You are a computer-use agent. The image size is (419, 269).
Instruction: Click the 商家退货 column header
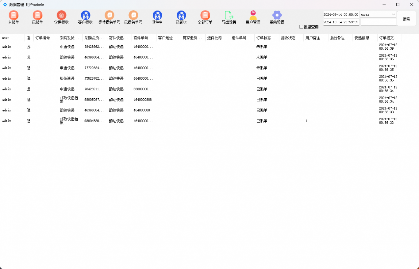tap(193, 38)
